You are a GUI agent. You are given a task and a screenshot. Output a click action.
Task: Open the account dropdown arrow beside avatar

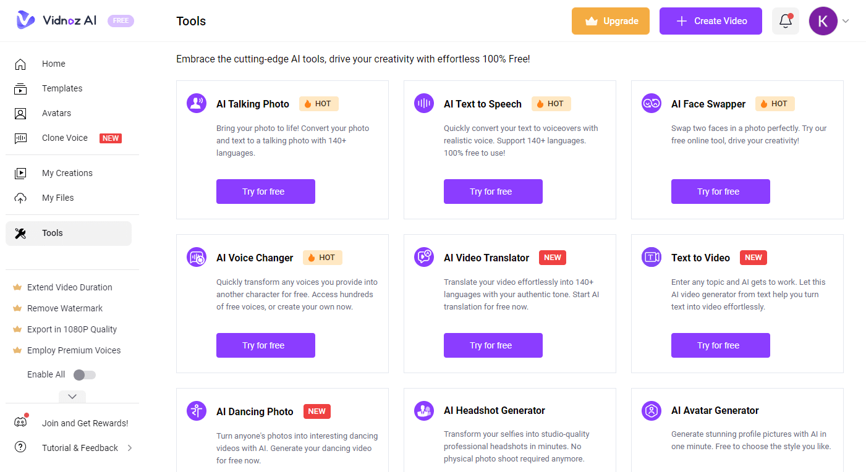[x=846, y=21]
